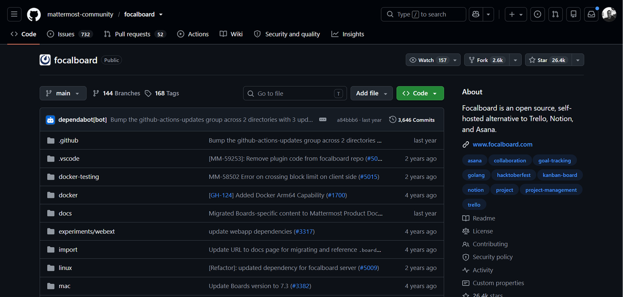Switch to the Insights tab
The width and height of the screenshot is (623, 297).
(x=348, y=34)
